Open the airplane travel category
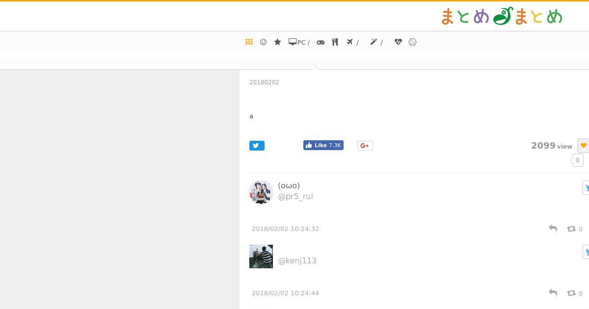Image resolution: width=589 pixels, height=309 pixels. pyautogui.click(x=352, y=42)
